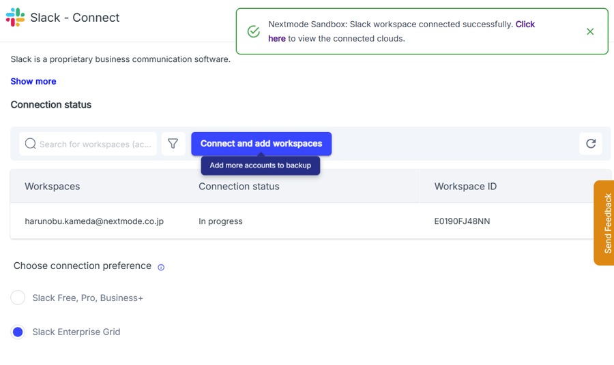Focus the Search for workspaces field
Screen dimensions: 614x365
point(88,144)
